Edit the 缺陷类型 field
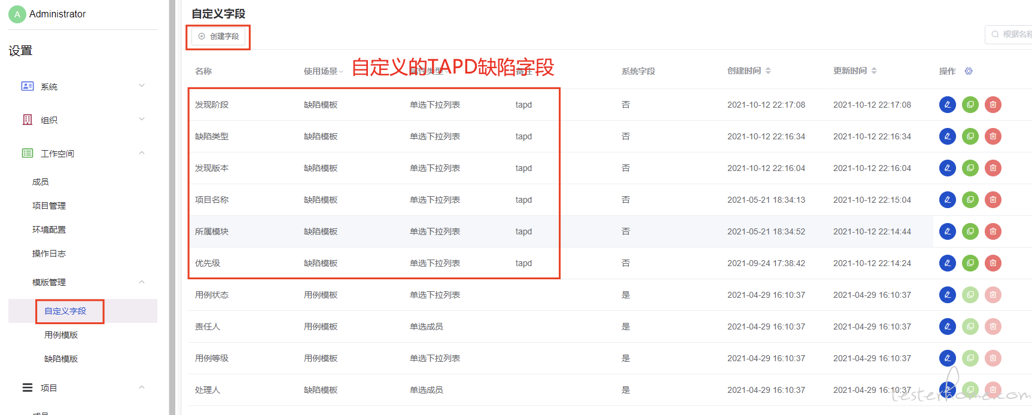Viewport: 1032px width, 415px height. coord(947,136)
